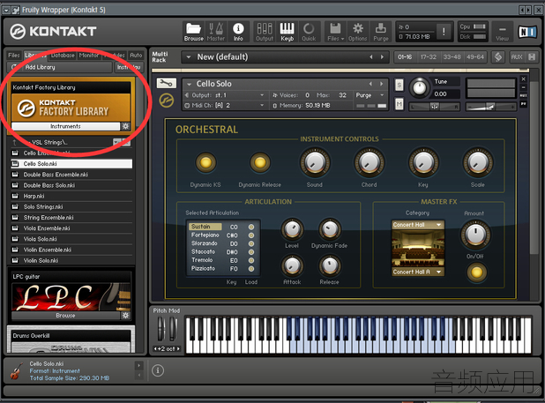Open the instrument Purge dropdown
Screen dimensions: 545x403
tap(382, 95)
